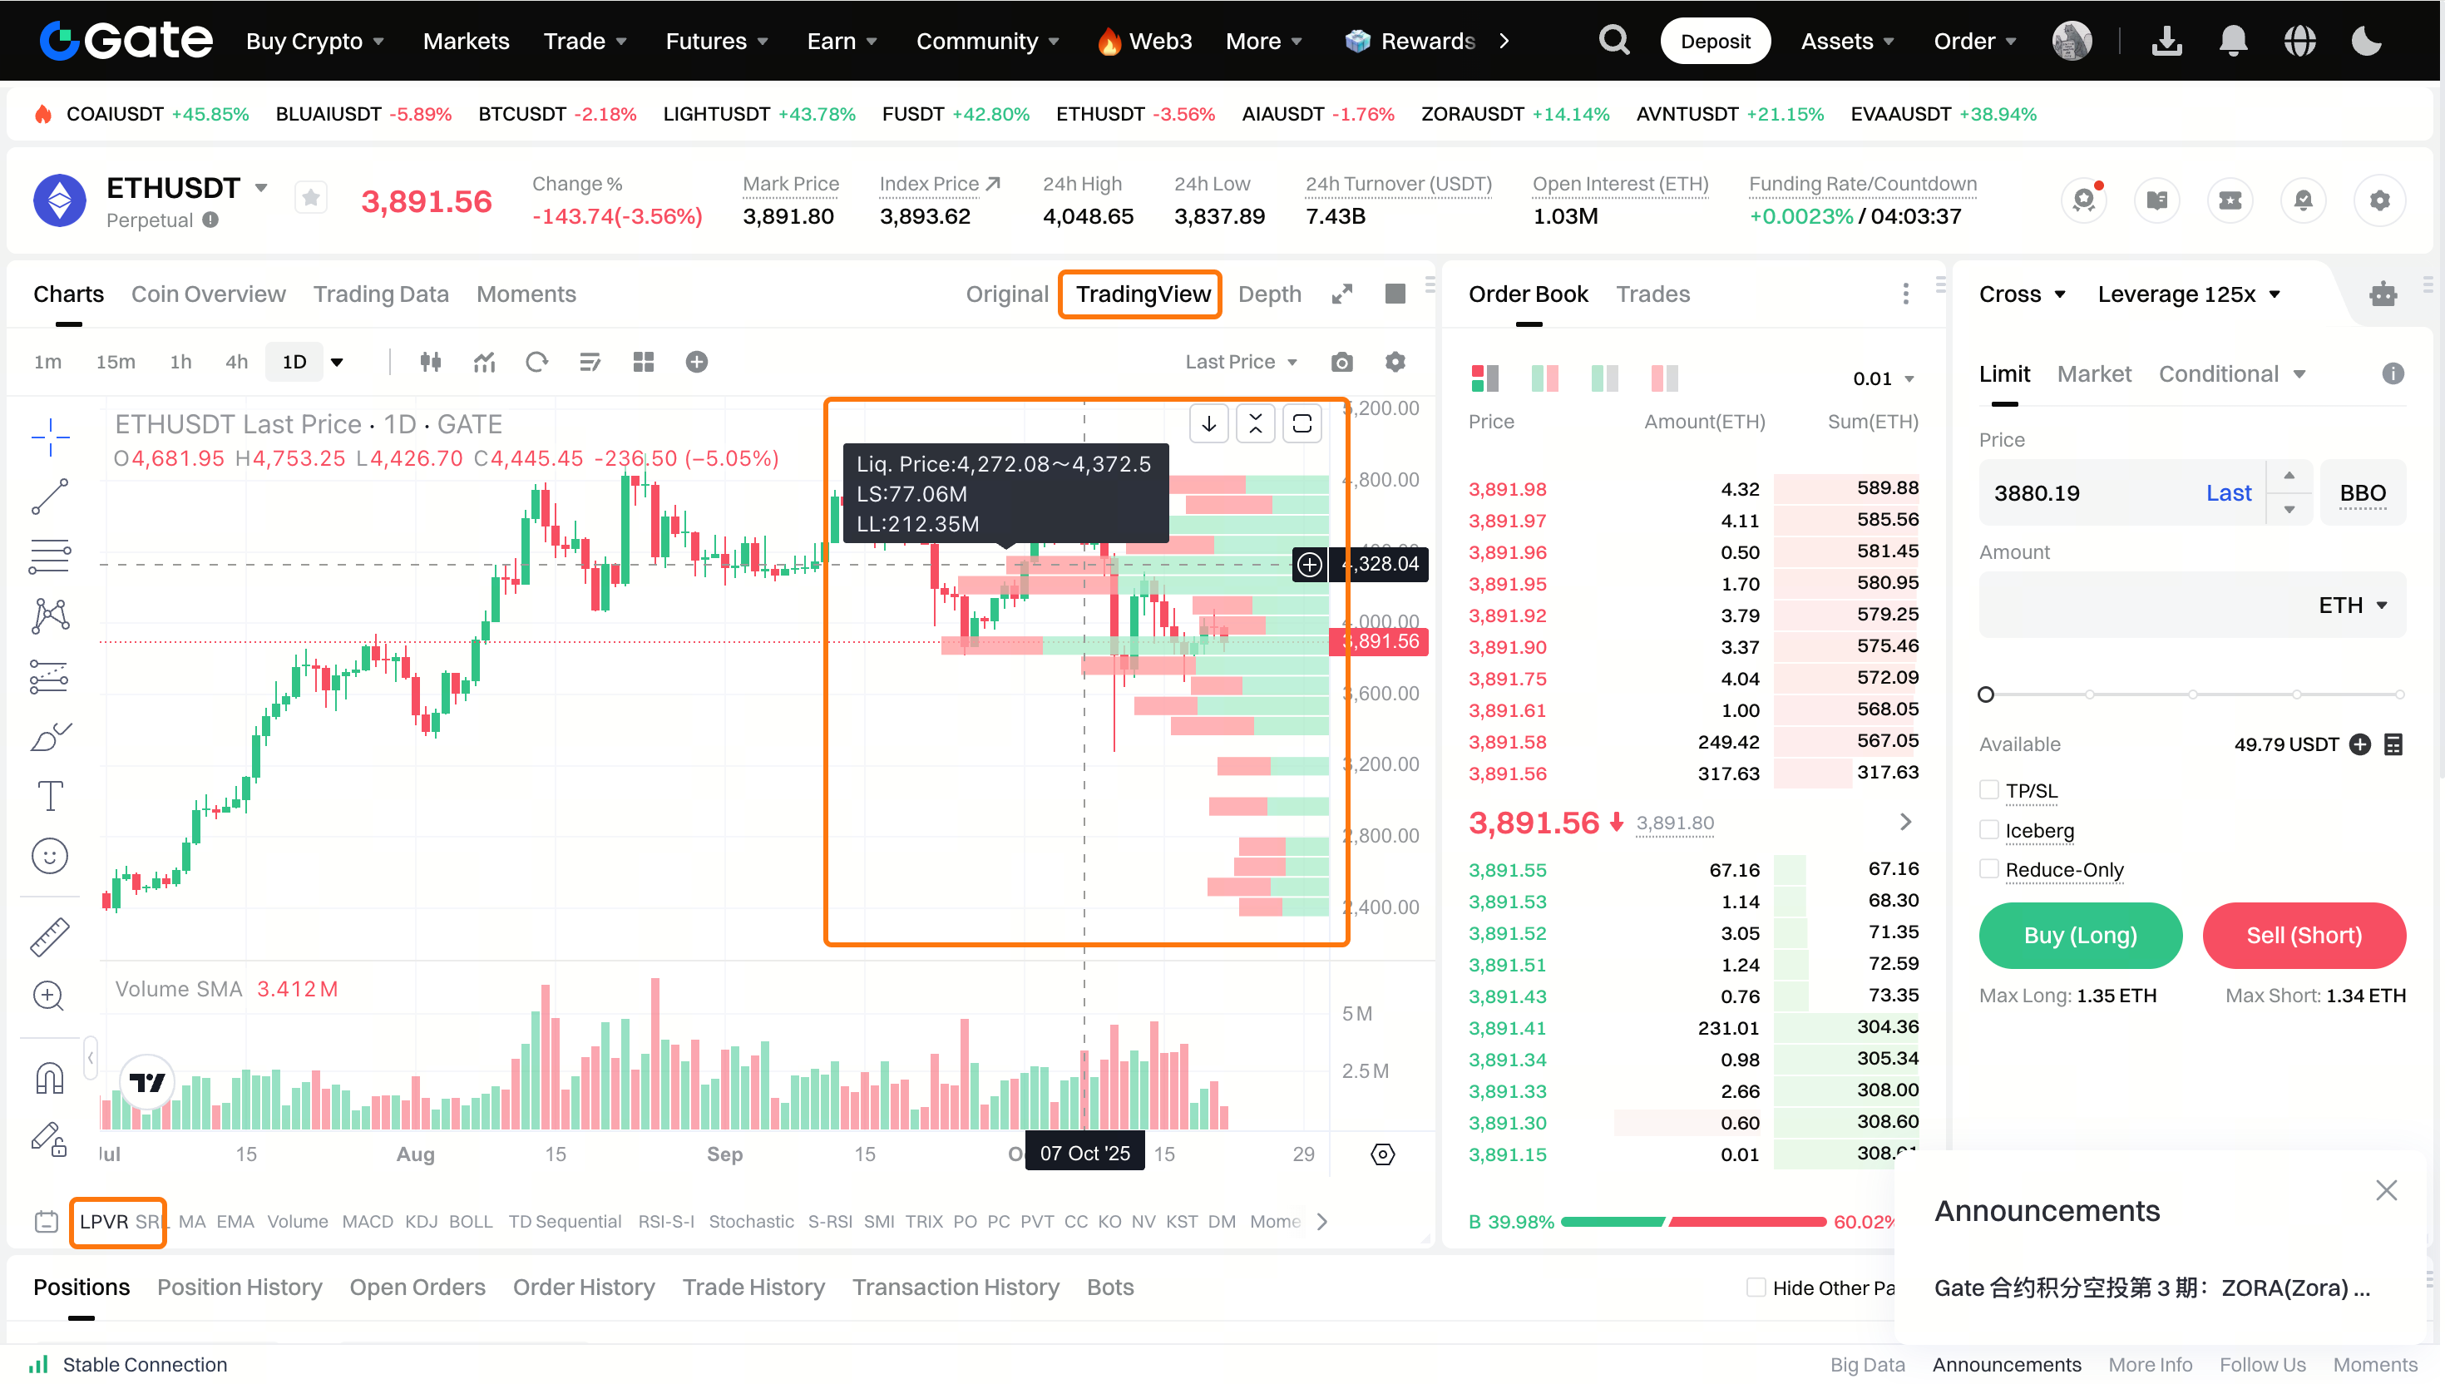Select the ruler measure tool

pos(49,937)
